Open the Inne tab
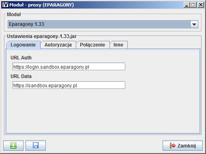This screenshot has width=206, height=154. click(118, 45)
